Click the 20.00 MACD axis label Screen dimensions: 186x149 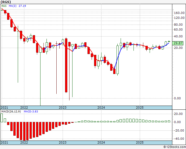tap(178, 114)
